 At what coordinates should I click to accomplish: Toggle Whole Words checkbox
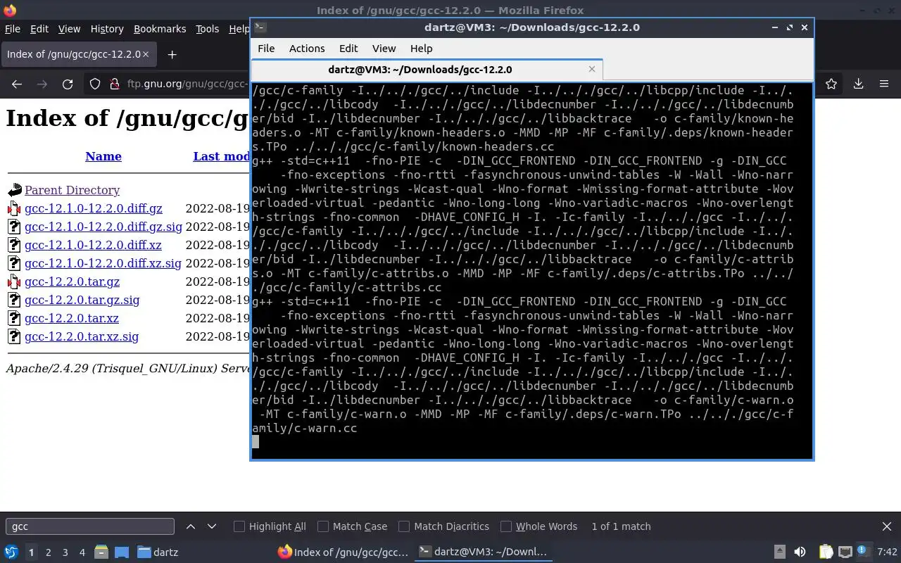(x=506, y=526)
